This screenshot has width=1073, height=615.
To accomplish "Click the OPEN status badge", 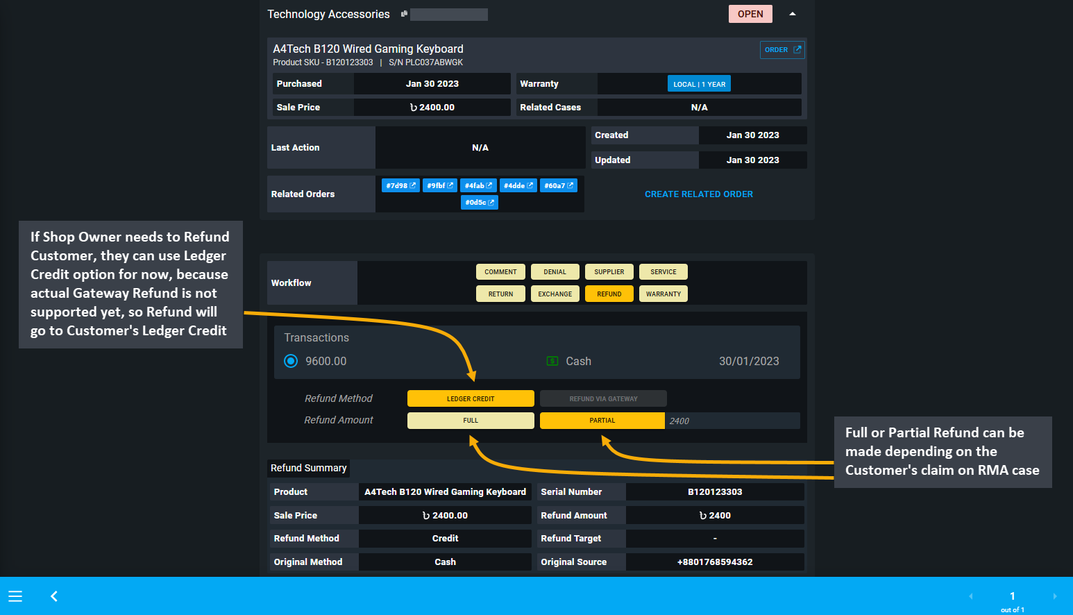I will [x=750, y=14].
